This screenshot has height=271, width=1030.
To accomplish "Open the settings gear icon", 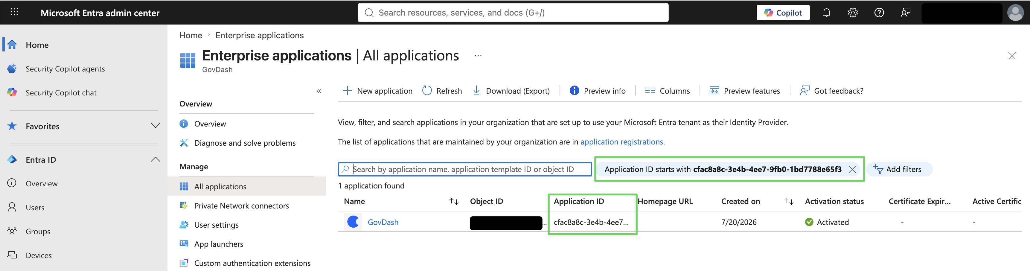I will pos(852,13).
